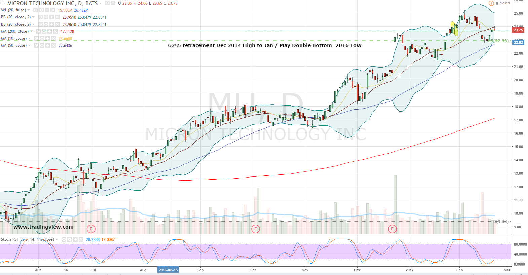Hide the upper BB (20, close, 2) indicator

(40, 17)
